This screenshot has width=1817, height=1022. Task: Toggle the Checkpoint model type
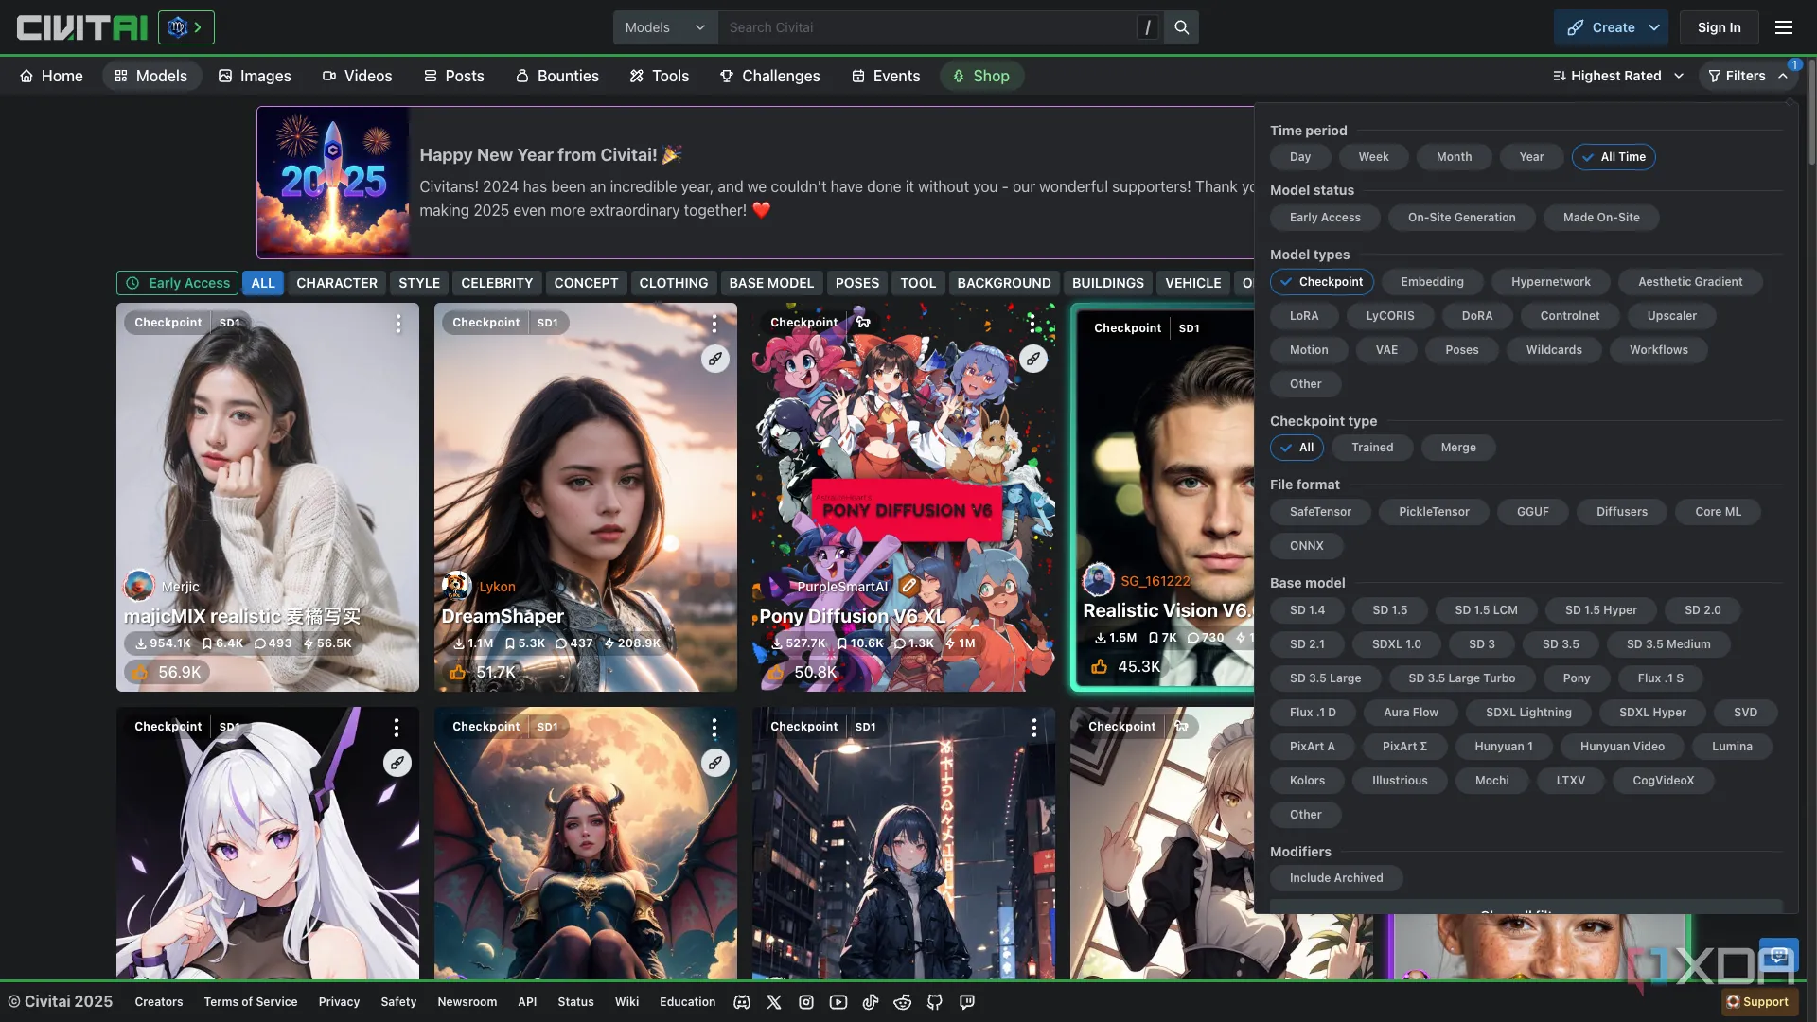coord(1322,282)
